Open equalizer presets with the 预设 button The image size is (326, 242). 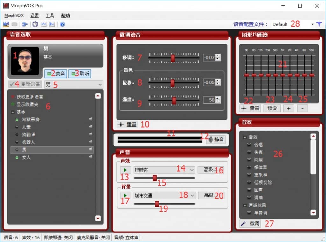click(x=272, y=108)
